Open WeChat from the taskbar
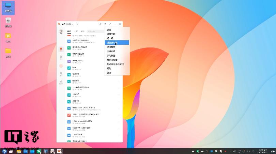 point(39,151)
